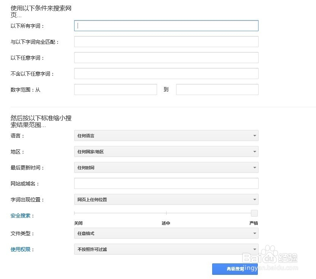The height and width of the screenshot is (279, 316).
Task: Select the 严格 safe search level
Action: pos(254,223)
